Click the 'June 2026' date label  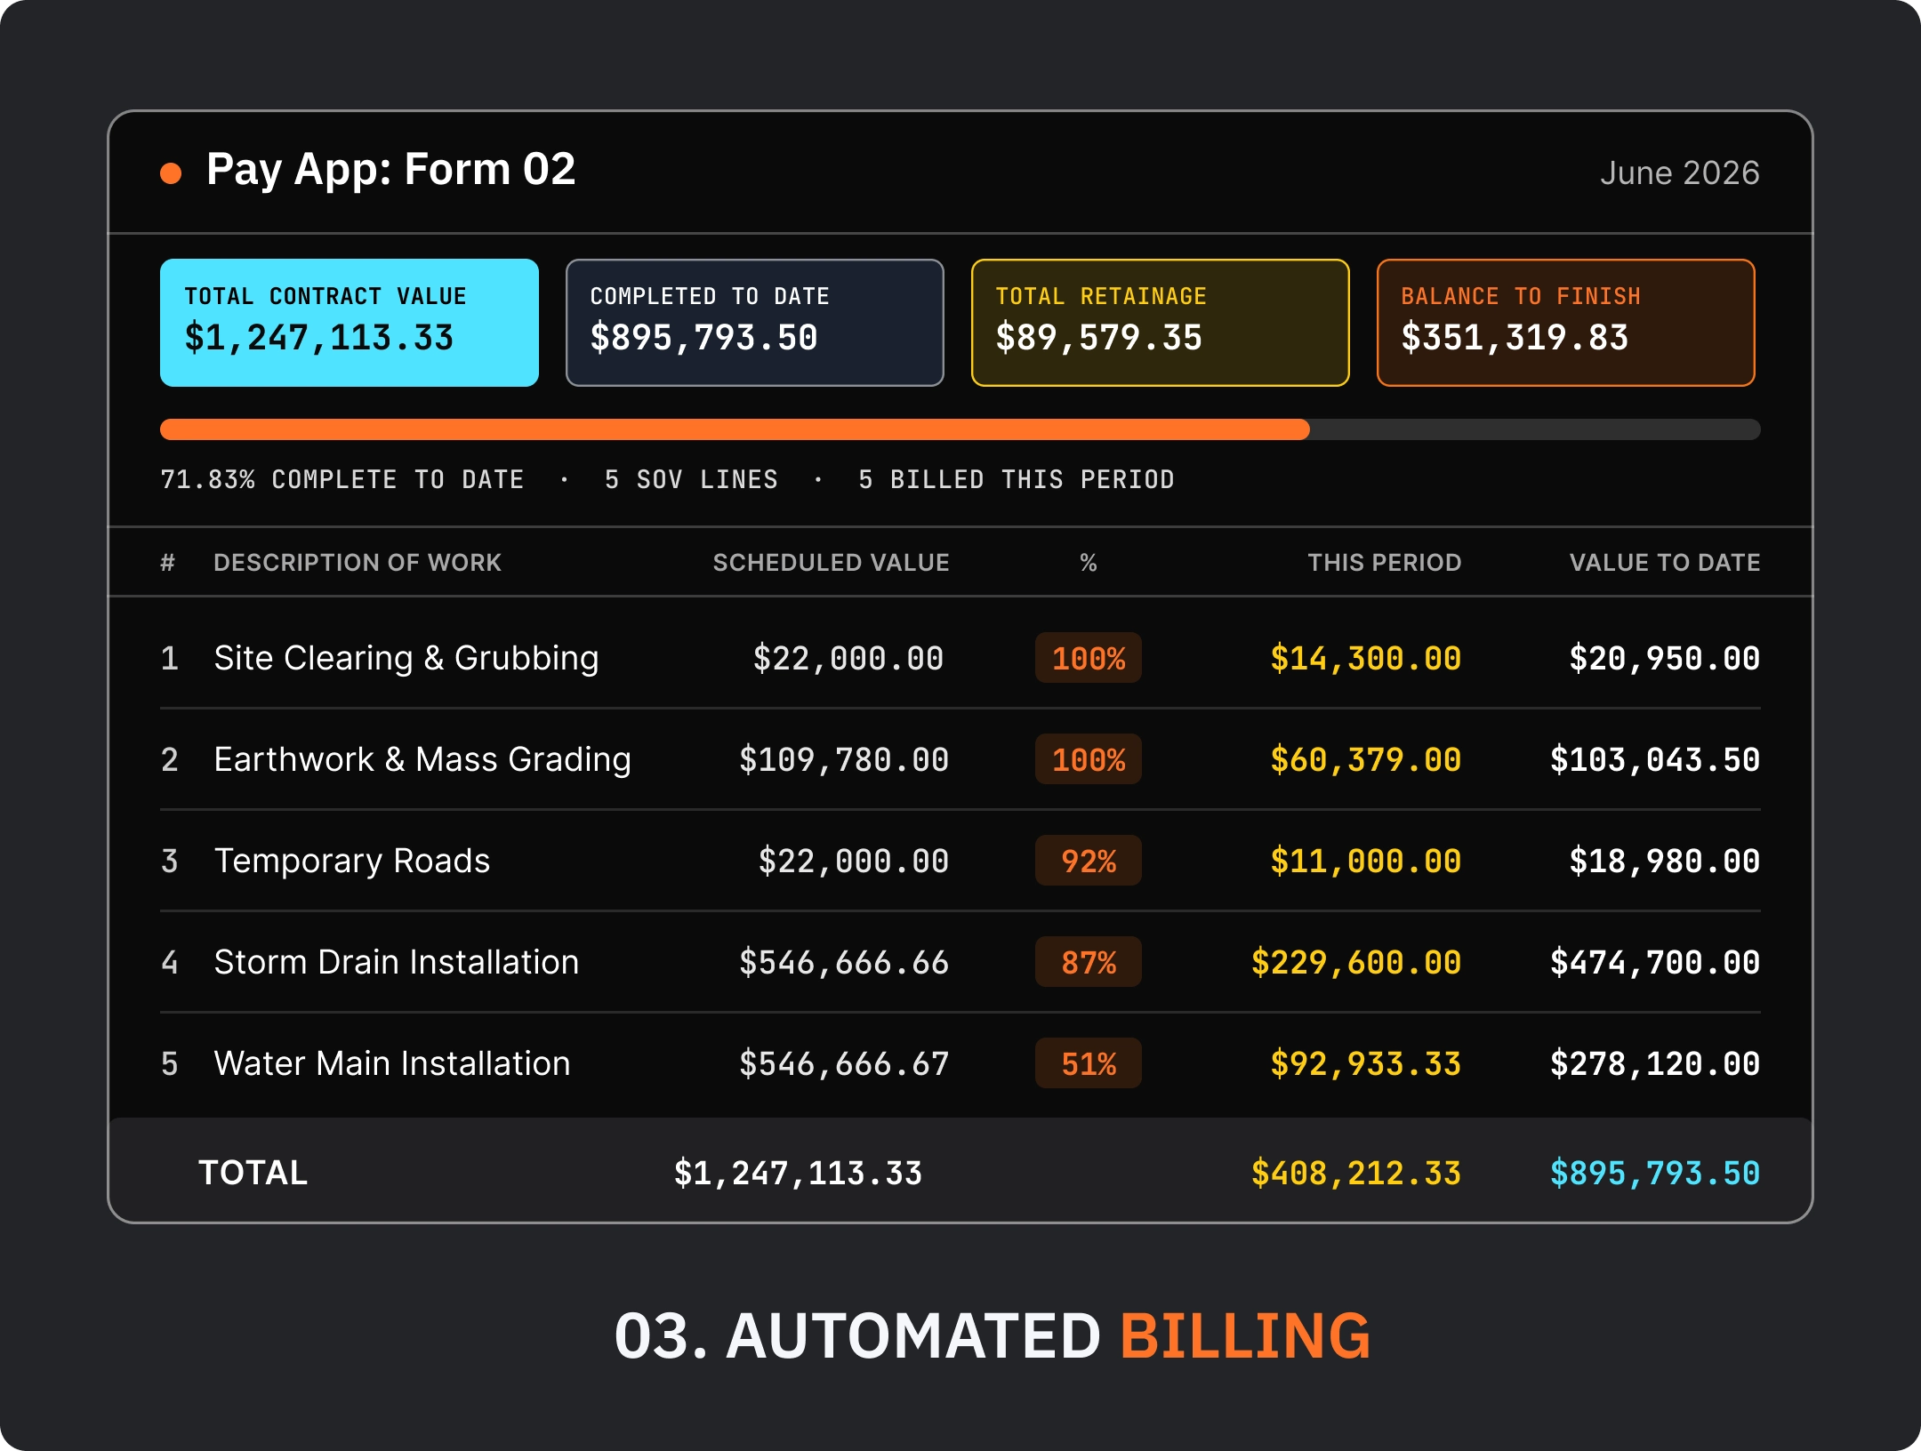pyautogui.click(x=1679, y=172)
